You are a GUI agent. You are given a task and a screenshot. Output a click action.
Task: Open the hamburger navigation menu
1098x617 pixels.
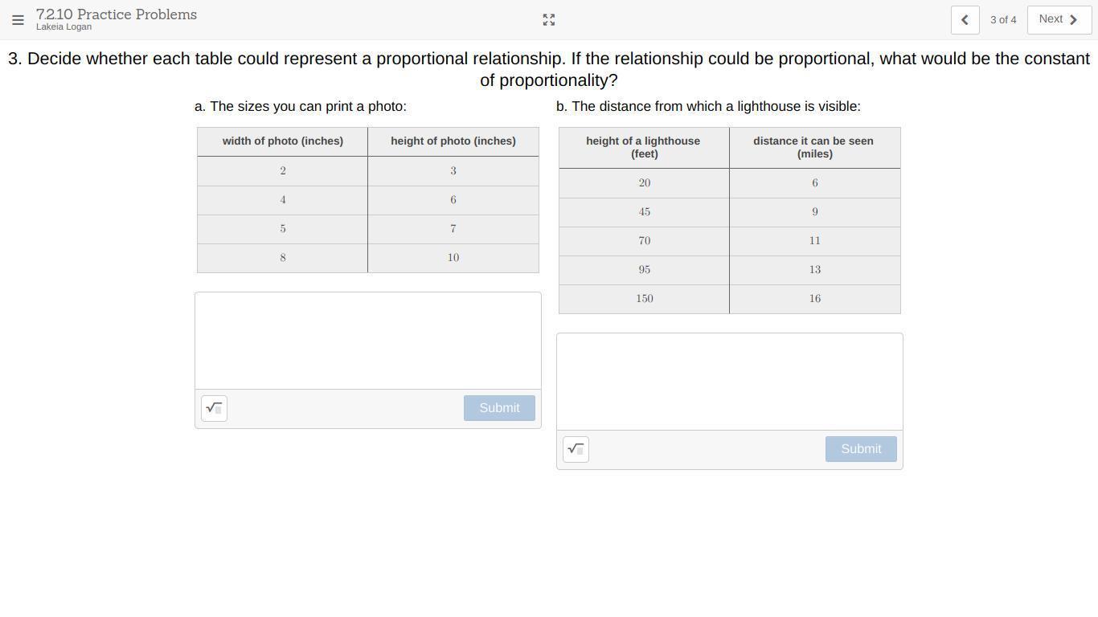coord(18,20)
